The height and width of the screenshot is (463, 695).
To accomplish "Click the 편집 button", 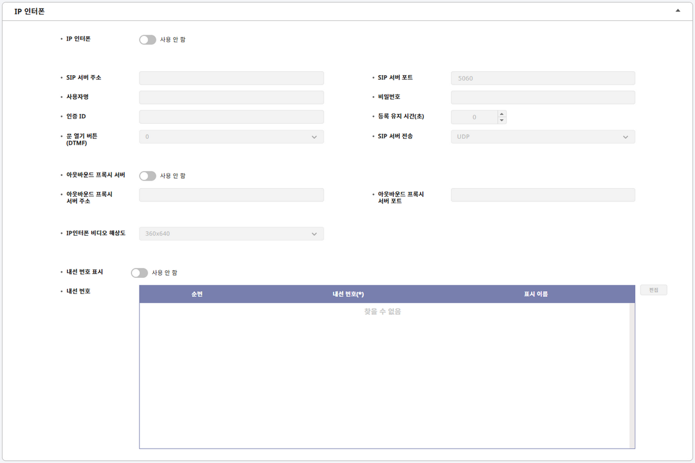I will coord(653,290).
